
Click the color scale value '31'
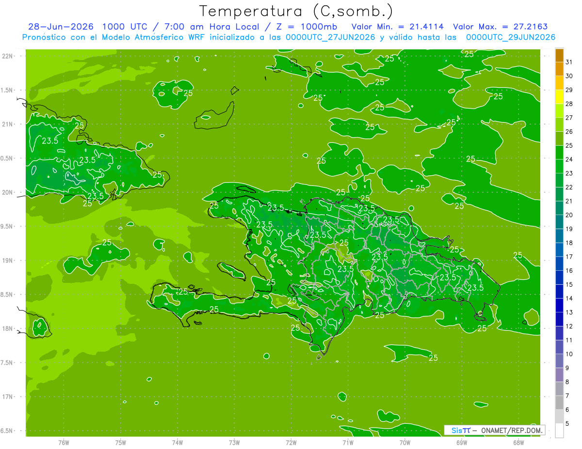[569, 62]
